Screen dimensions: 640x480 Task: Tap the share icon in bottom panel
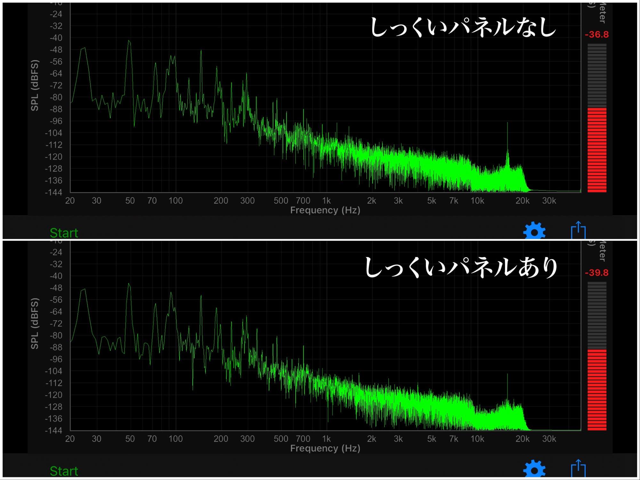click(578, 468)
